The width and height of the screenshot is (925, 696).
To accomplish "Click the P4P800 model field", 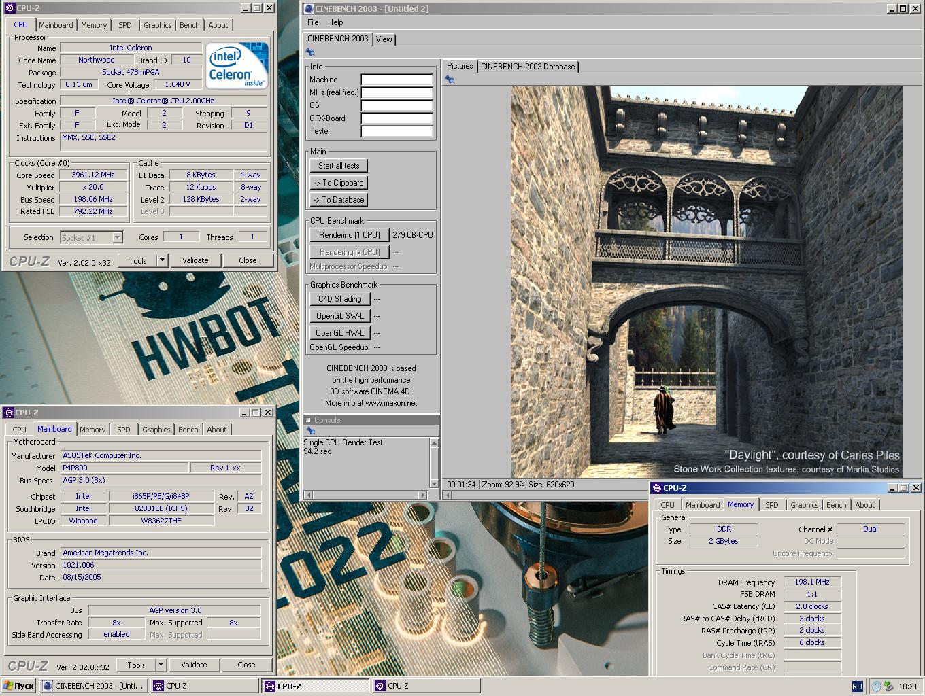I will (x=124, y=468).
